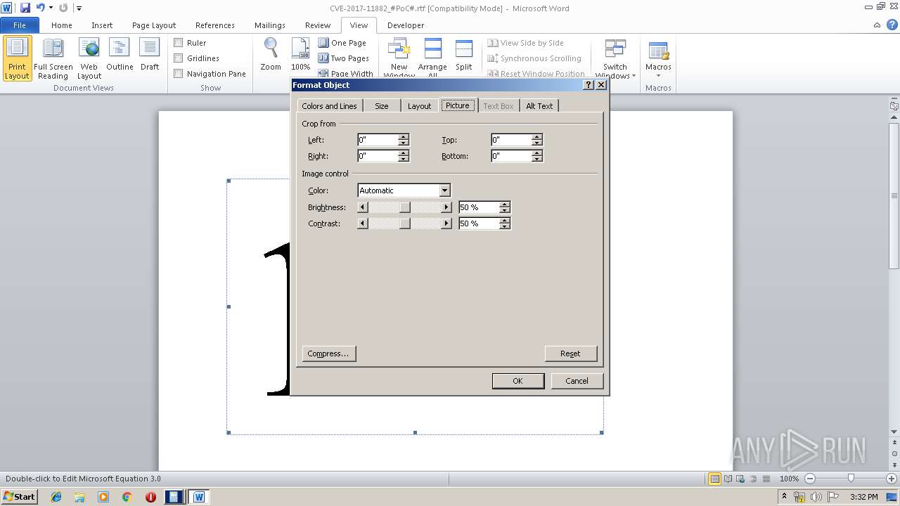Image resolution: width=900 pixels, height=506 pixels.
Task: Arrange All windows
Action: (x=432, y=58)
